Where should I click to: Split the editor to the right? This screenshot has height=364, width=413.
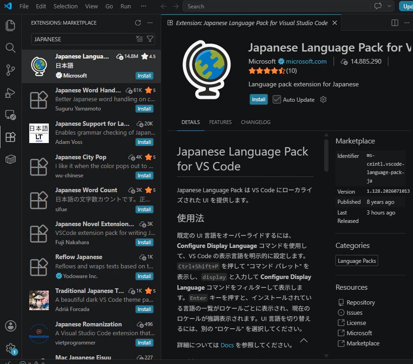coord(395,23)
